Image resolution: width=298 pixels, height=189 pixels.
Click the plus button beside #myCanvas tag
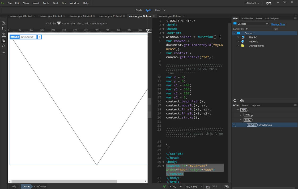coord(39,37)
